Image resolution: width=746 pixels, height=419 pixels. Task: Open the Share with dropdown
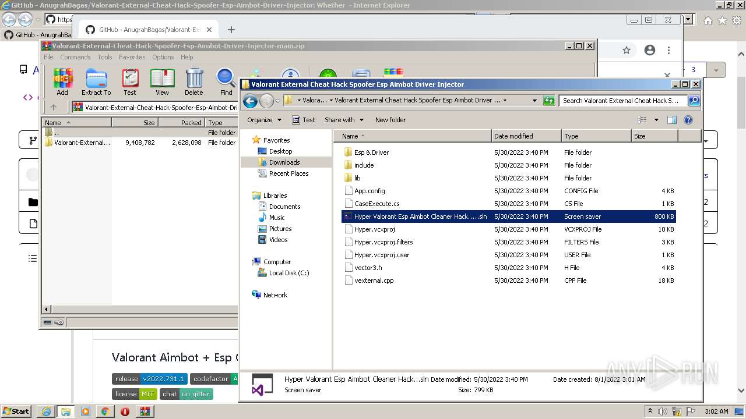[x=344, y=120]
